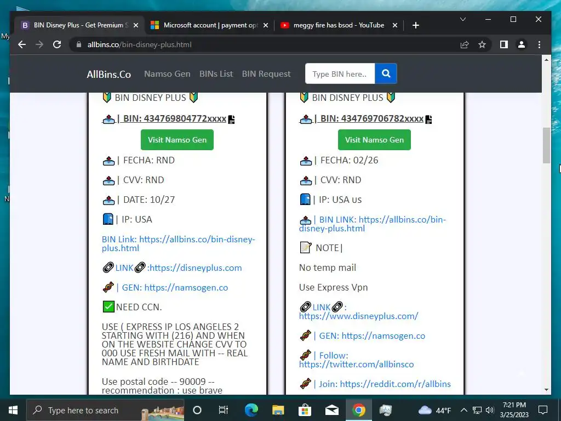Open Cortana circle icon on taskbar

(197, 410)
